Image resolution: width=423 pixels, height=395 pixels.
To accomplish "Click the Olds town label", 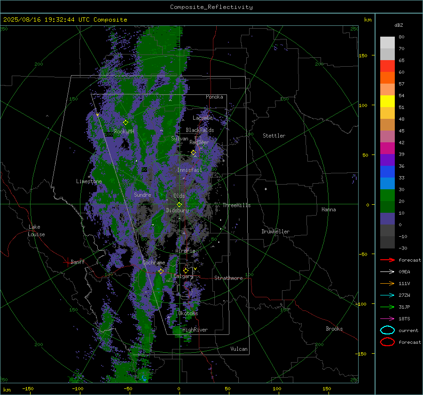I will point(179,196).
